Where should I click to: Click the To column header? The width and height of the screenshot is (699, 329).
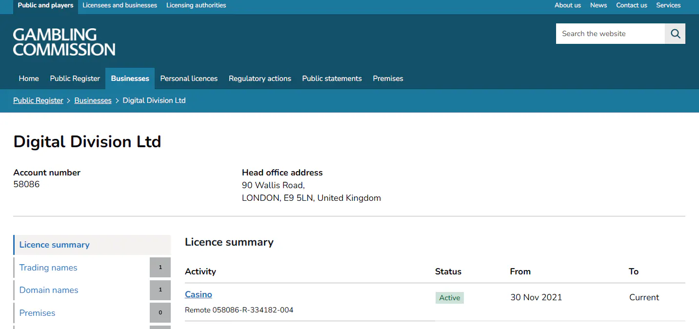tap(634, 271)
